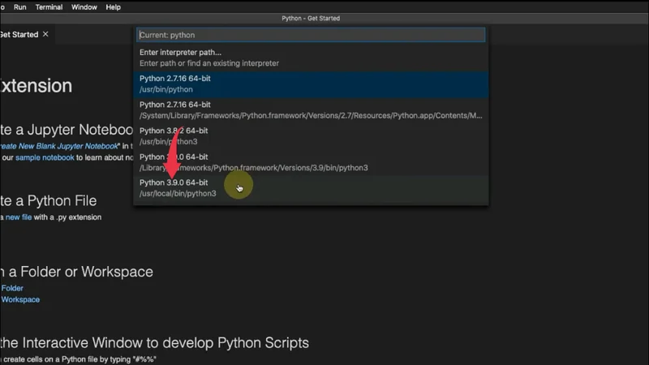Viewport: 649px width, 365px height.
Task: Close the Get Started tab
Action: coord(45,34)
